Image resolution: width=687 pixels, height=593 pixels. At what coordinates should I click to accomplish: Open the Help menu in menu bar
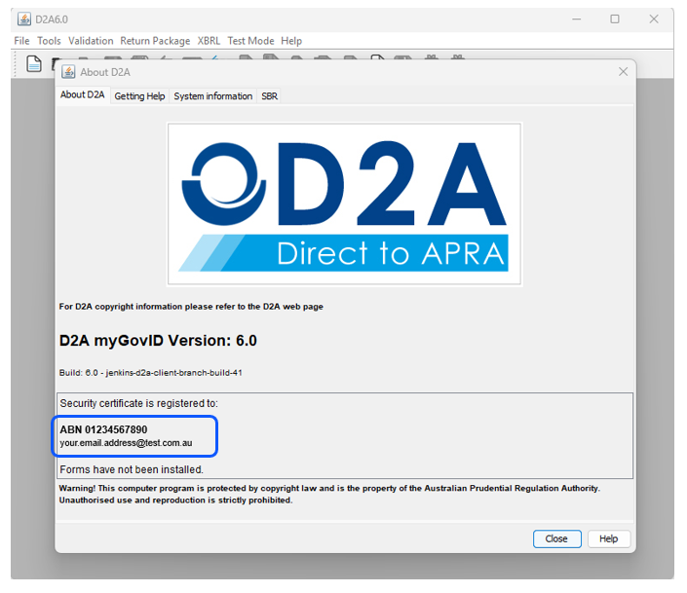pyautogui.click(x=291, y=41)
